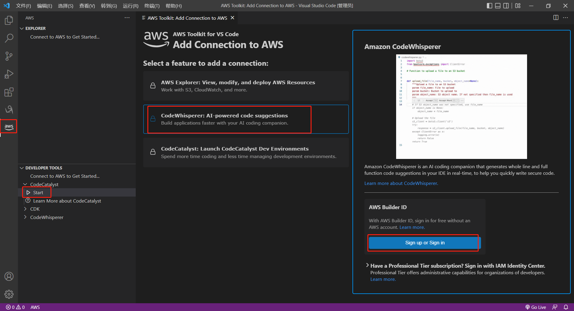Image resolution: width=574 pixels, height=311 pixels.
Task: Toggle the secondary side bar layout icon
Action: point(506,6)
